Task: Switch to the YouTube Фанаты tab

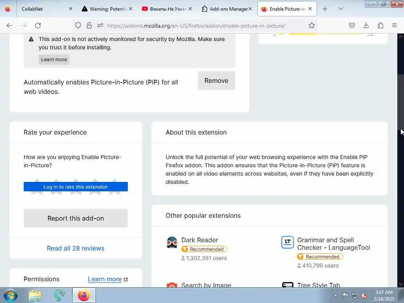Action: (167, 9)
